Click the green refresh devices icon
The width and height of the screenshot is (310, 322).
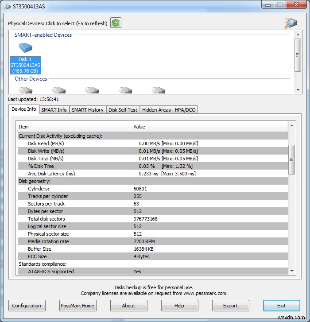click(x=116, y=23)
